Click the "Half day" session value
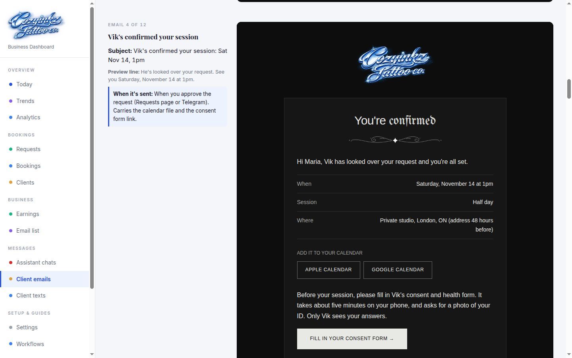The image size is (572, 358). click(483, 202)
